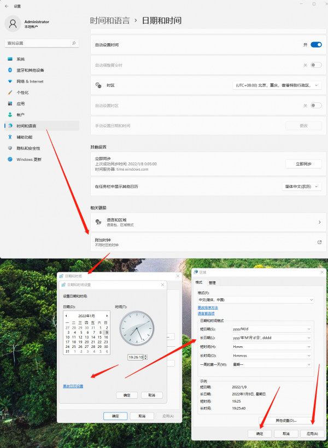The image size is (328, 448).
Task: Click 取消 in 日期和时间设置 dialog
Action: coord(151,395)
